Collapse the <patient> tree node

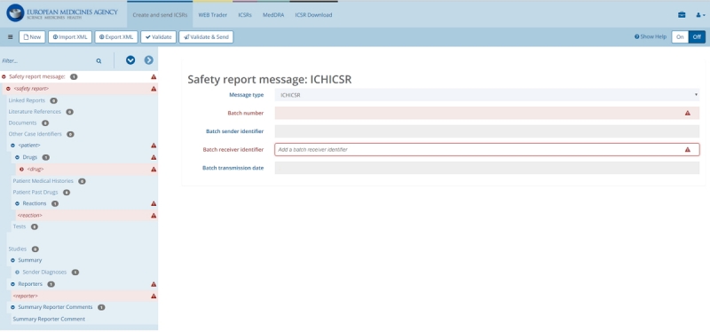pyautogui.click(x=12, y=146)
